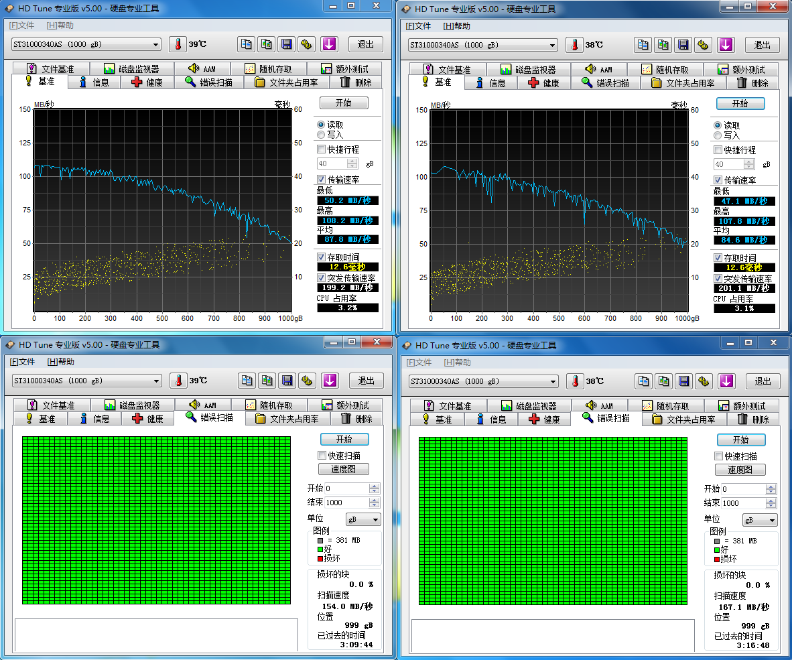Enable 快捷行程 checkbox in 38°C benchmark window
The width and height of the screenshot is (792, 660).
(x=718, y=150)
